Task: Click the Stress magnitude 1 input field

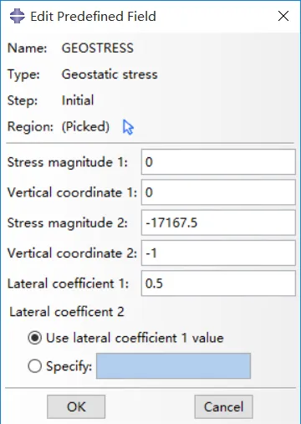Action: point(218,162)
